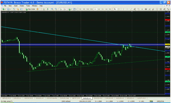Set timeframe to H4
This screenshot has height=103, width=171.
click(x=99, y=9)
